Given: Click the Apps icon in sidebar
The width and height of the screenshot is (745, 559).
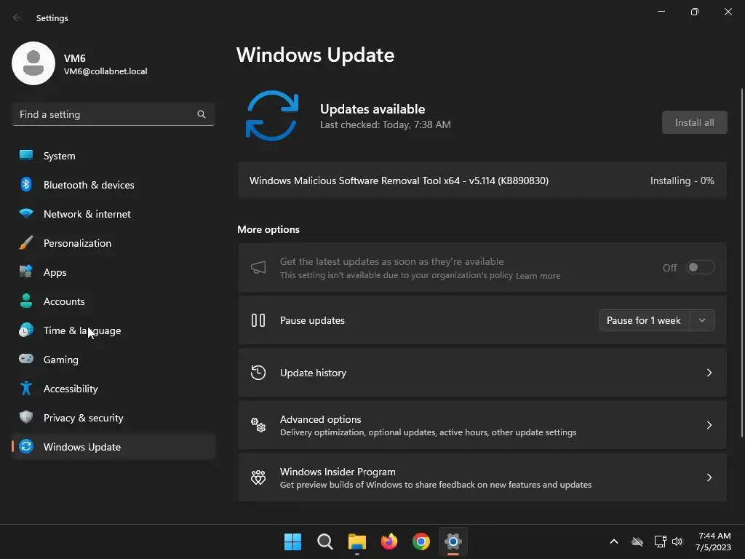Looking at the screenshot, I should tap(26, 272).
